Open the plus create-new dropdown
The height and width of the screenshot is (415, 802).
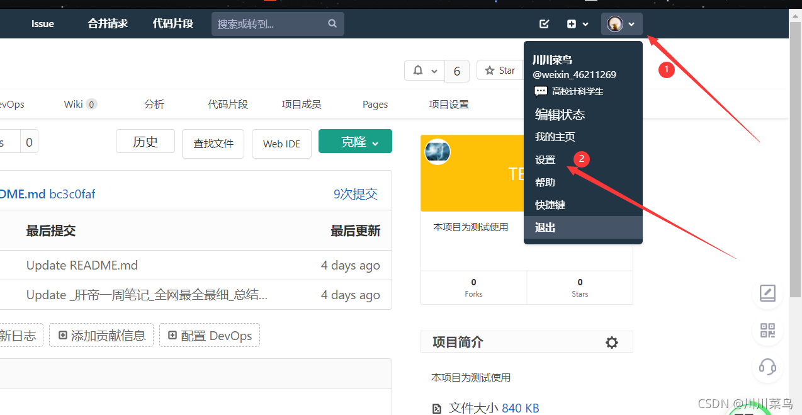(577, 24)
